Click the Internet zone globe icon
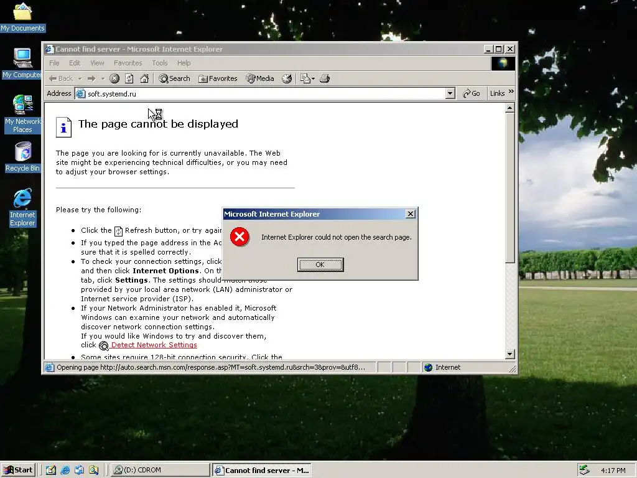This screenshot has height=478, width=637. (x=428, y=367)
